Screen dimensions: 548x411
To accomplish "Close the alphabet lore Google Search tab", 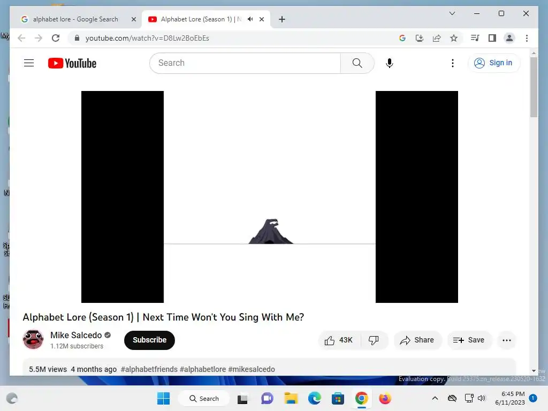I will [x=133, y=19].
